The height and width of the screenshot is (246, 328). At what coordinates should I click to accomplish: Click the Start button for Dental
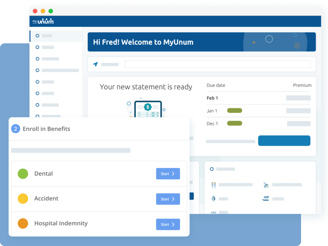(x=168, y=173)
